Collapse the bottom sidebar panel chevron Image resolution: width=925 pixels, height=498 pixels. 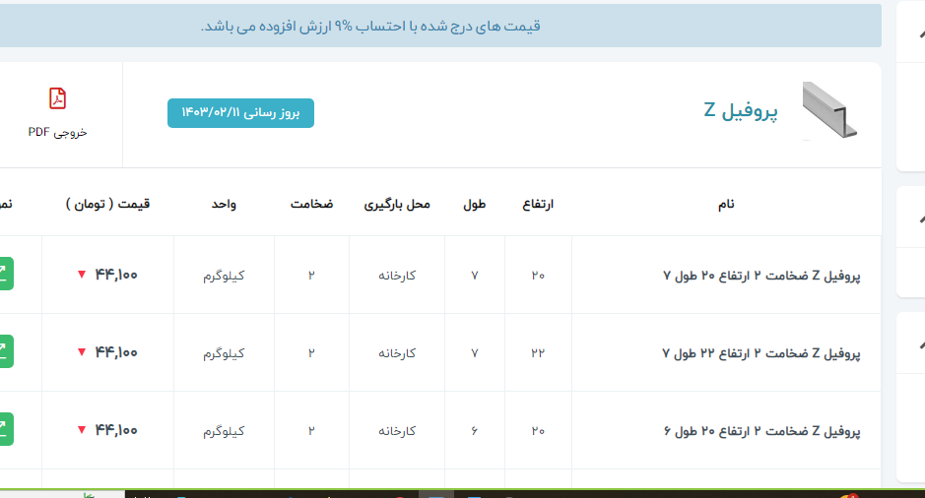point(919,344)
